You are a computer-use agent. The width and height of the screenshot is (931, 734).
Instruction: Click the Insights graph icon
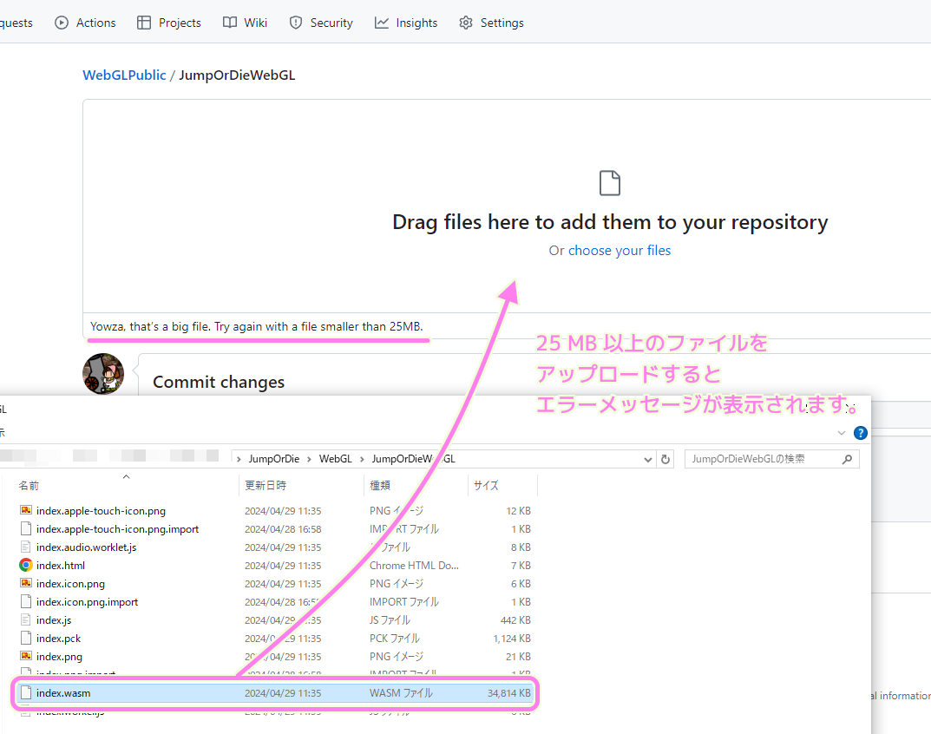(380, 23)
